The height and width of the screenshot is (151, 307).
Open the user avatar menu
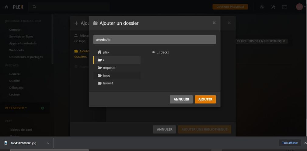pyautogui.click(x=299, y=7)
